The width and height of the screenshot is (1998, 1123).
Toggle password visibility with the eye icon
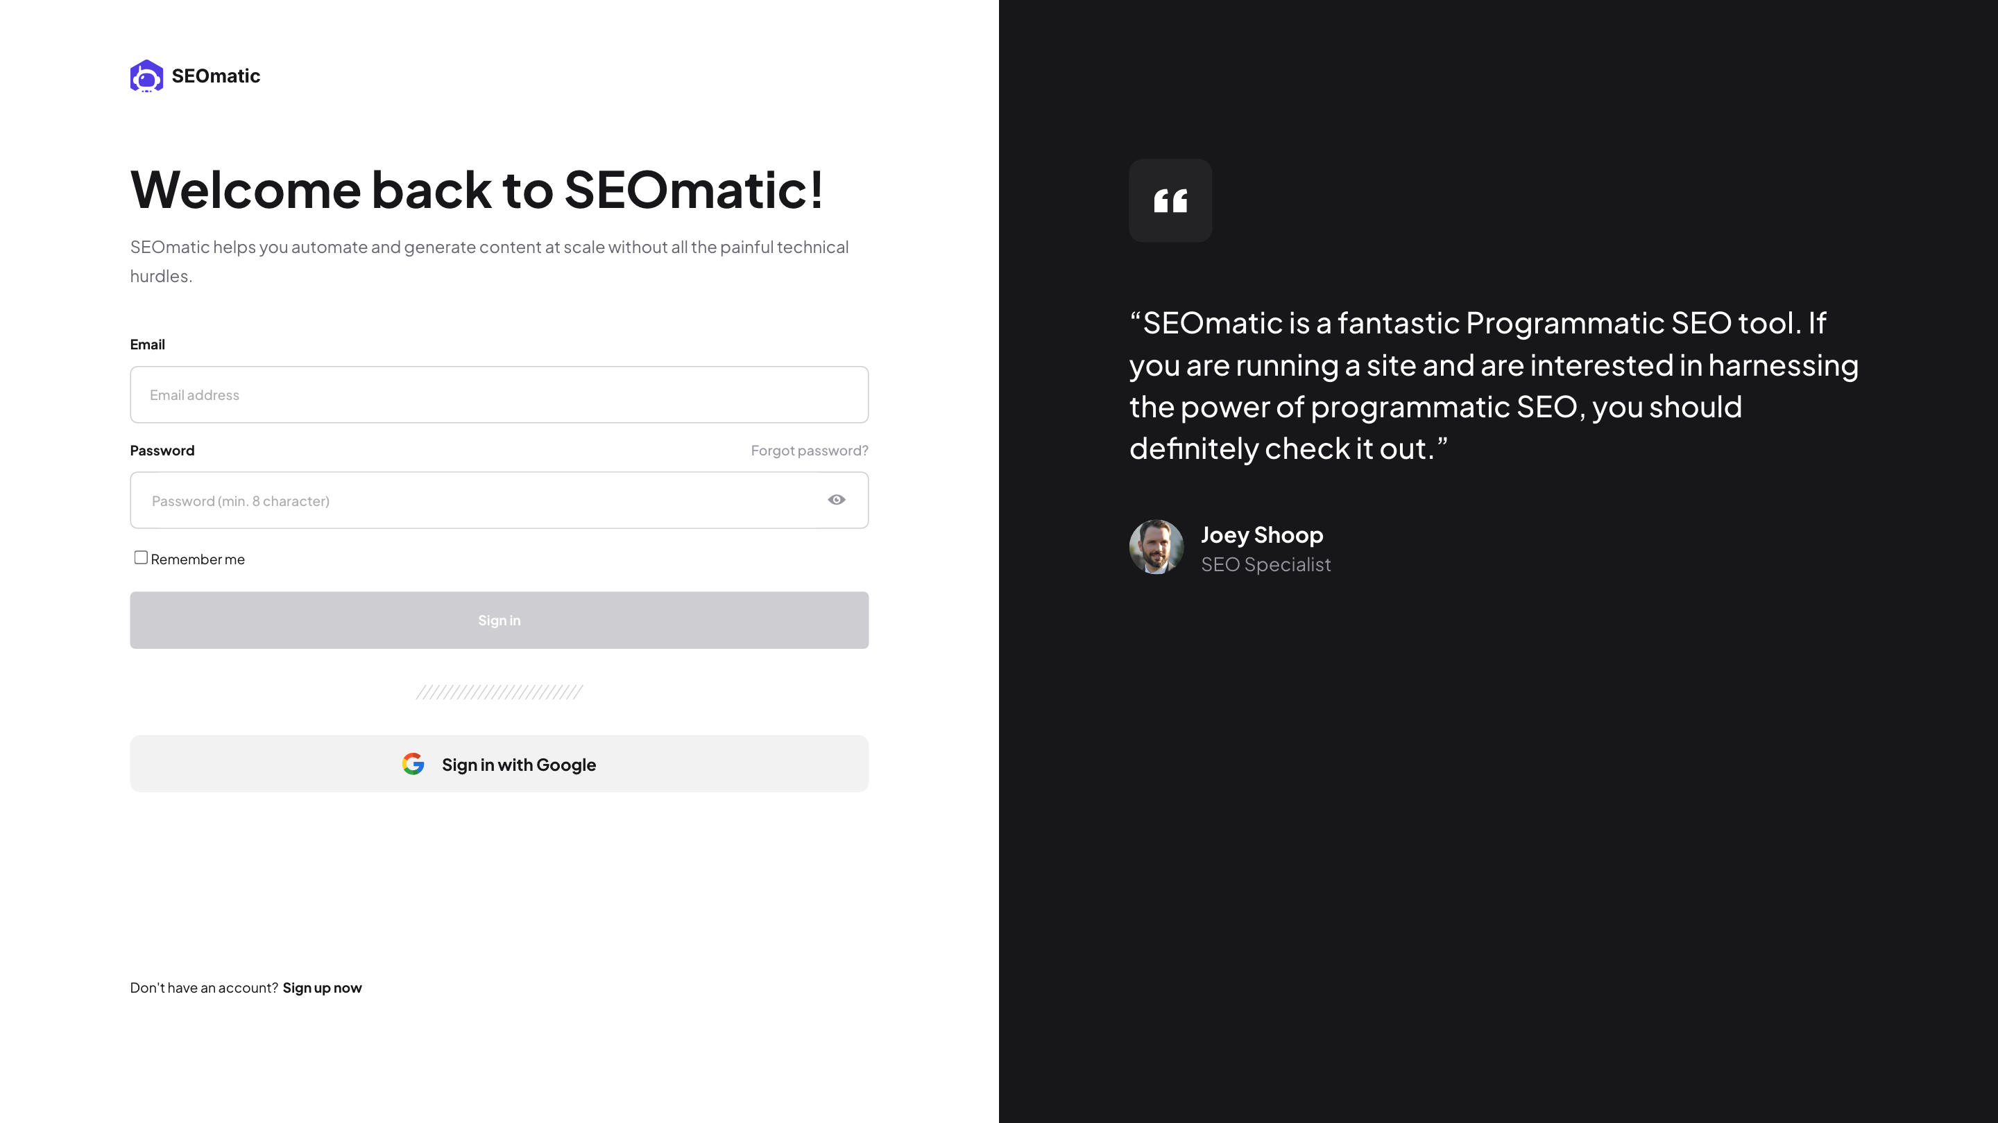(x=836, y=499)
